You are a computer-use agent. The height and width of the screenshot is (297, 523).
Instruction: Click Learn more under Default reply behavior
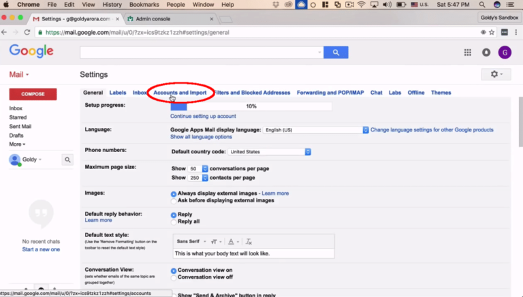pyautogui.click(x=98, y=220)
